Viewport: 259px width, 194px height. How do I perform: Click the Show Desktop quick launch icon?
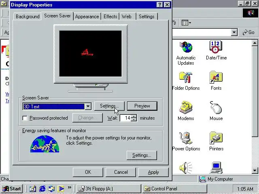(x=33, y=189)
